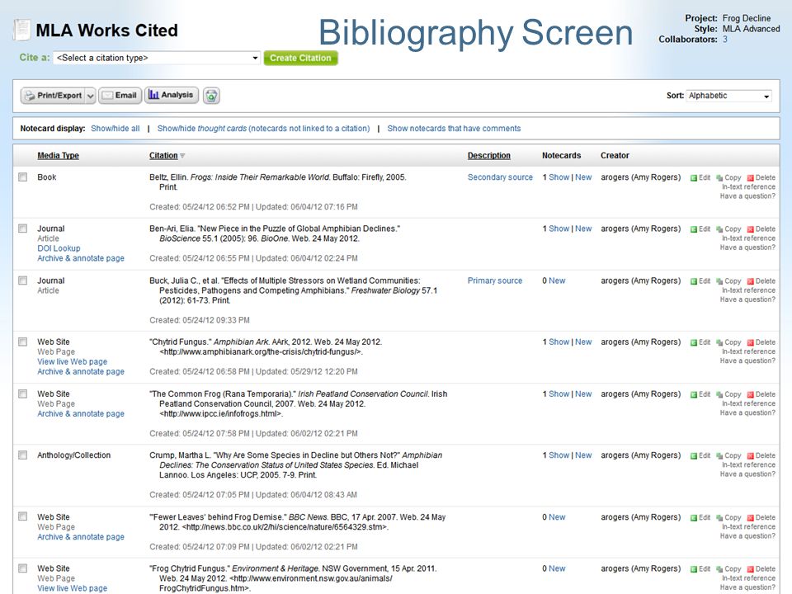792x594 pixels.
Task: Check the Fewer Leaves BBC row checkbox
Action: click(23, 516)
